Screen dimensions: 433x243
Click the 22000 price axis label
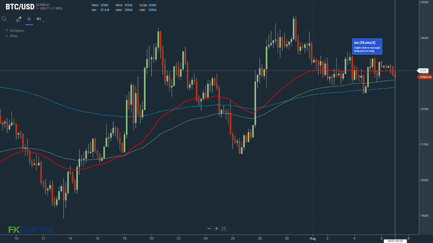(x=425, y=109)
